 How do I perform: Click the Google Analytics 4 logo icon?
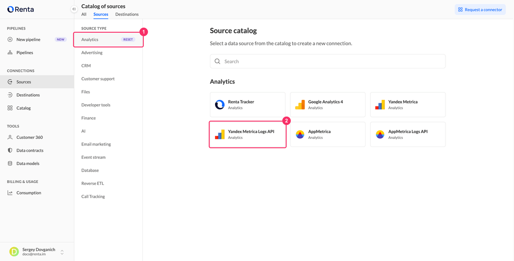coord(300,105)
